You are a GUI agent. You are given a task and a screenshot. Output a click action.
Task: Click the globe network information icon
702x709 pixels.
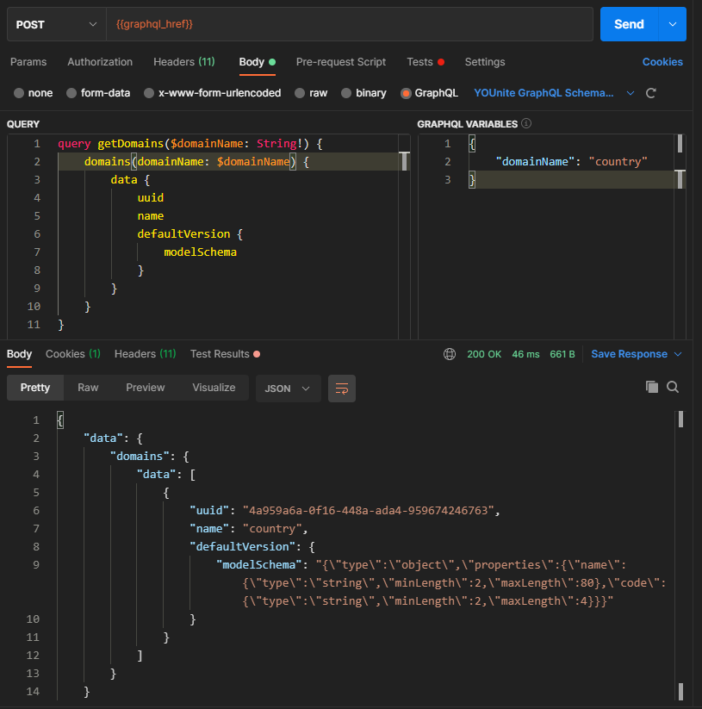(449, 353)
